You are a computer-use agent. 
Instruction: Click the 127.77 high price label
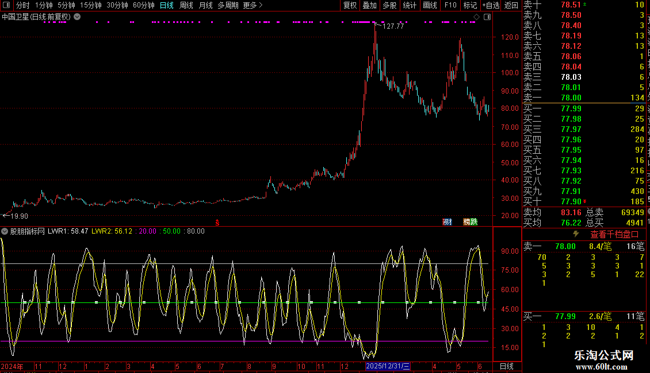click(393, 26)
